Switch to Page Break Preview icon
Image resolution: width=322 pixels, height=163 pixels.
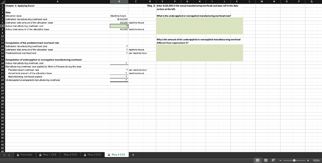[273, 160]
